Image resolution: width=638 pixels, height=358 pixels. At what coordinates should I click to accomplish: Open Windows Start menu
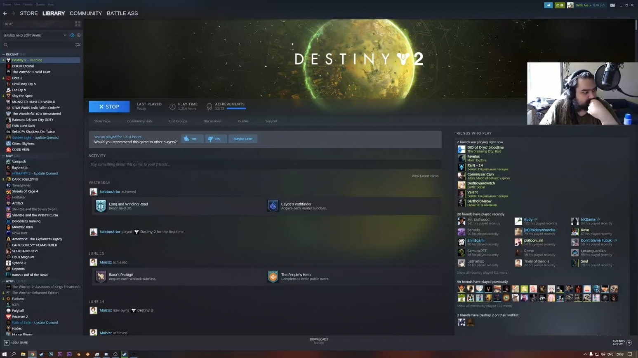pyautogui.click(x=5, y=354)
